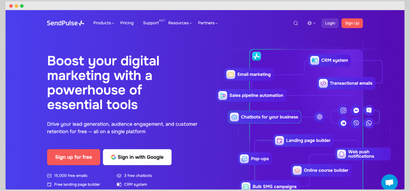Click the Telegram icon

click(344, 123)
